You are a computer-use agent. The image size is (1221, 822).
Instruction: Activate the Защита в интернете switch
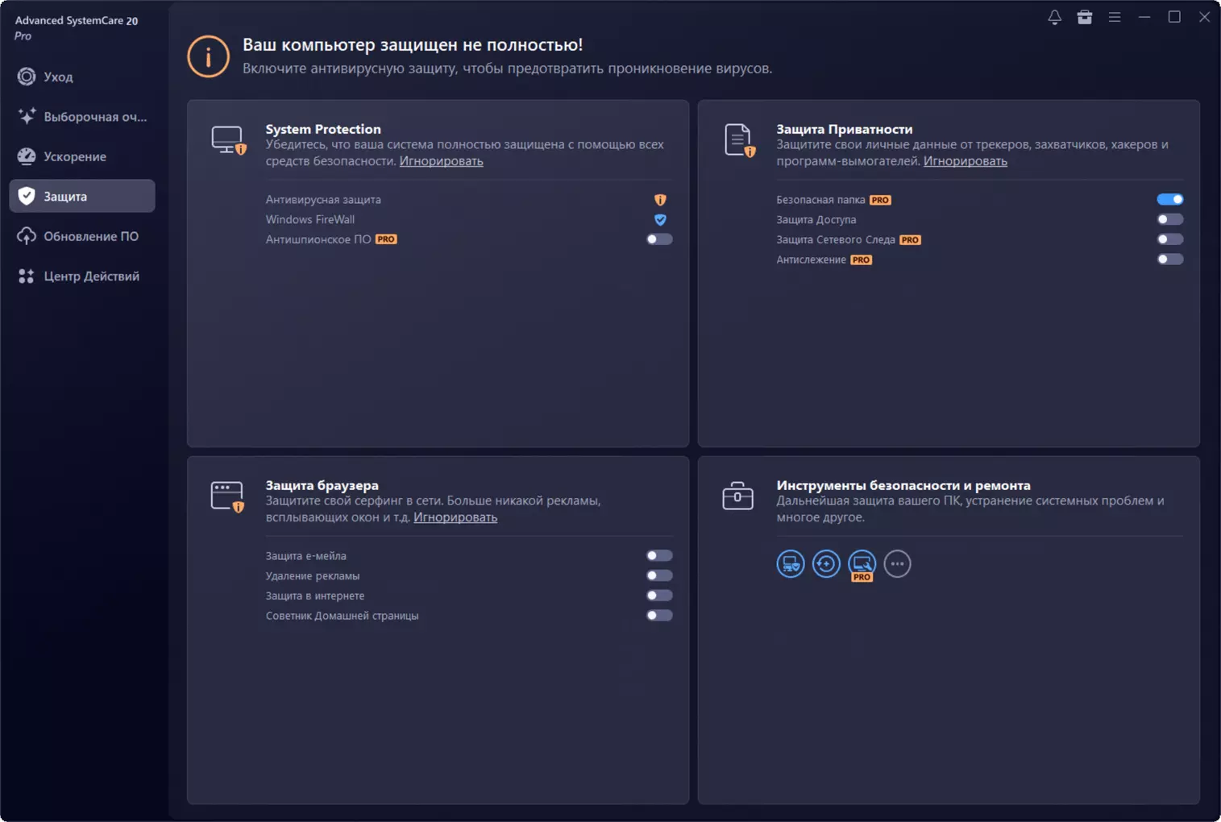coord(659,596)
